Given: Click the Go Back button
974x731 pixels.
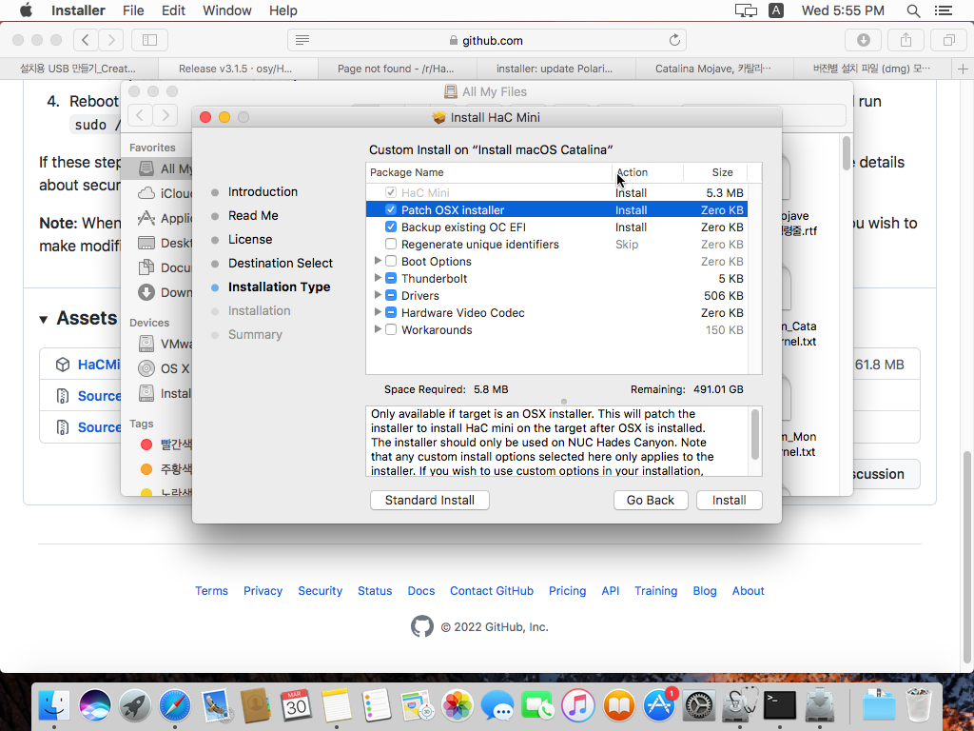Looking at the screenshot, I should 651,501.
